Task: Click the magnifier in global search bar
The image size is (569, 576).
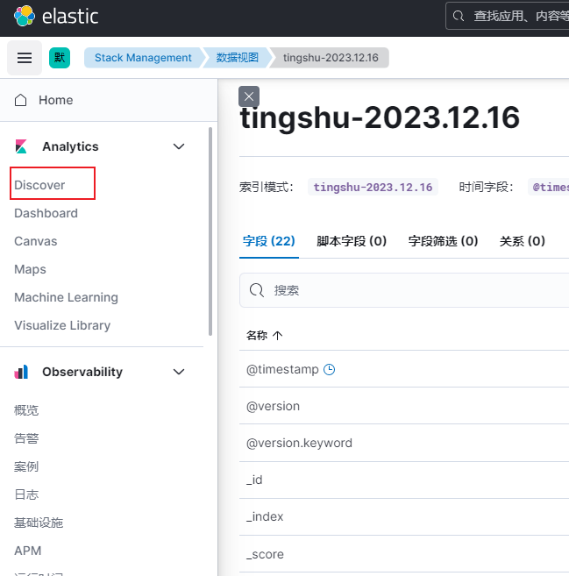Action: [458, 16]
